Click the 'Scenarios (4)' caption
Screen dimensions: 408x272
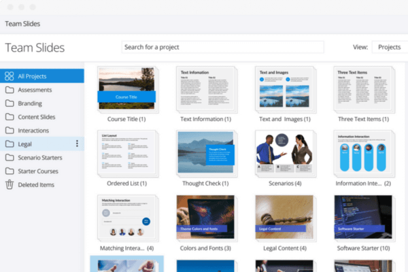coord(285,183)
